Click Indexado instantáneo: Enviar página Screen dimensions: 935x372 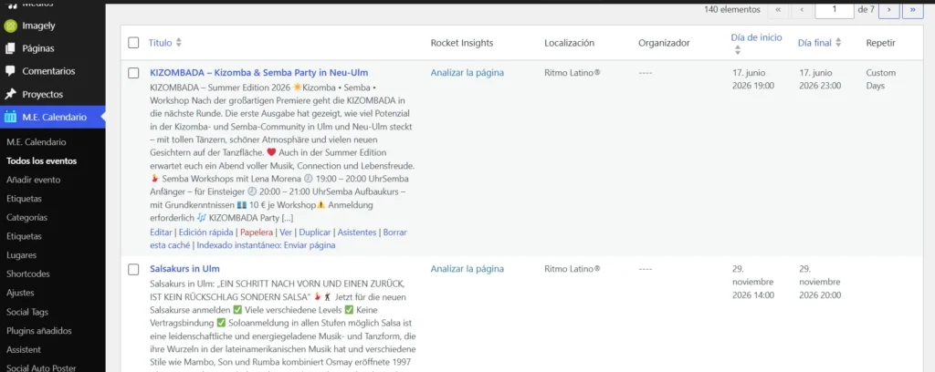tap(266, 244)
